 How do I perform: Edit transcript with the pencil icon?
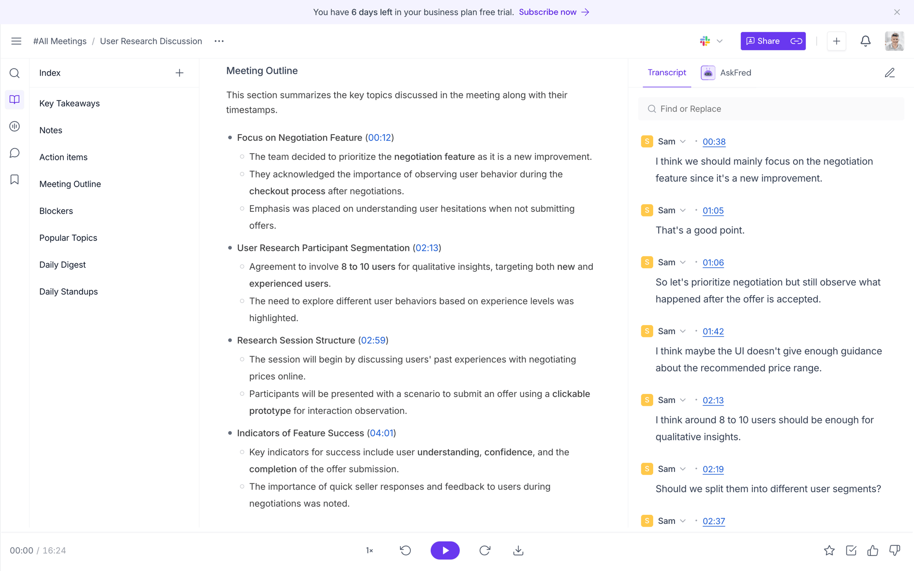[x=890, y=73]
